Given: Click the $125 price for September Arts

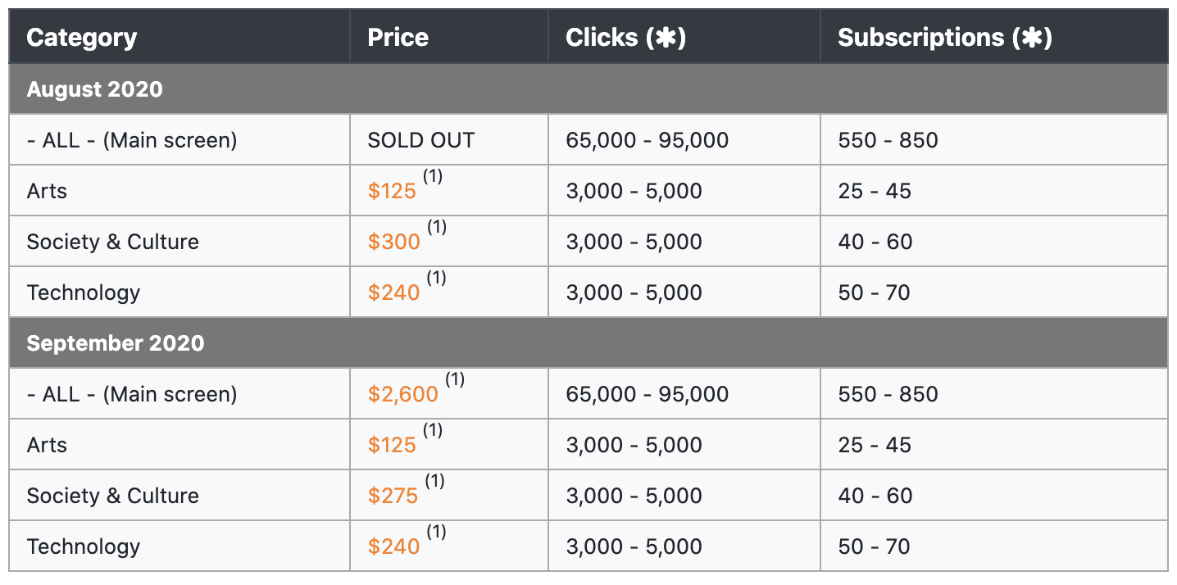Looking at the screenshot, I should click(x=392, y=446).
